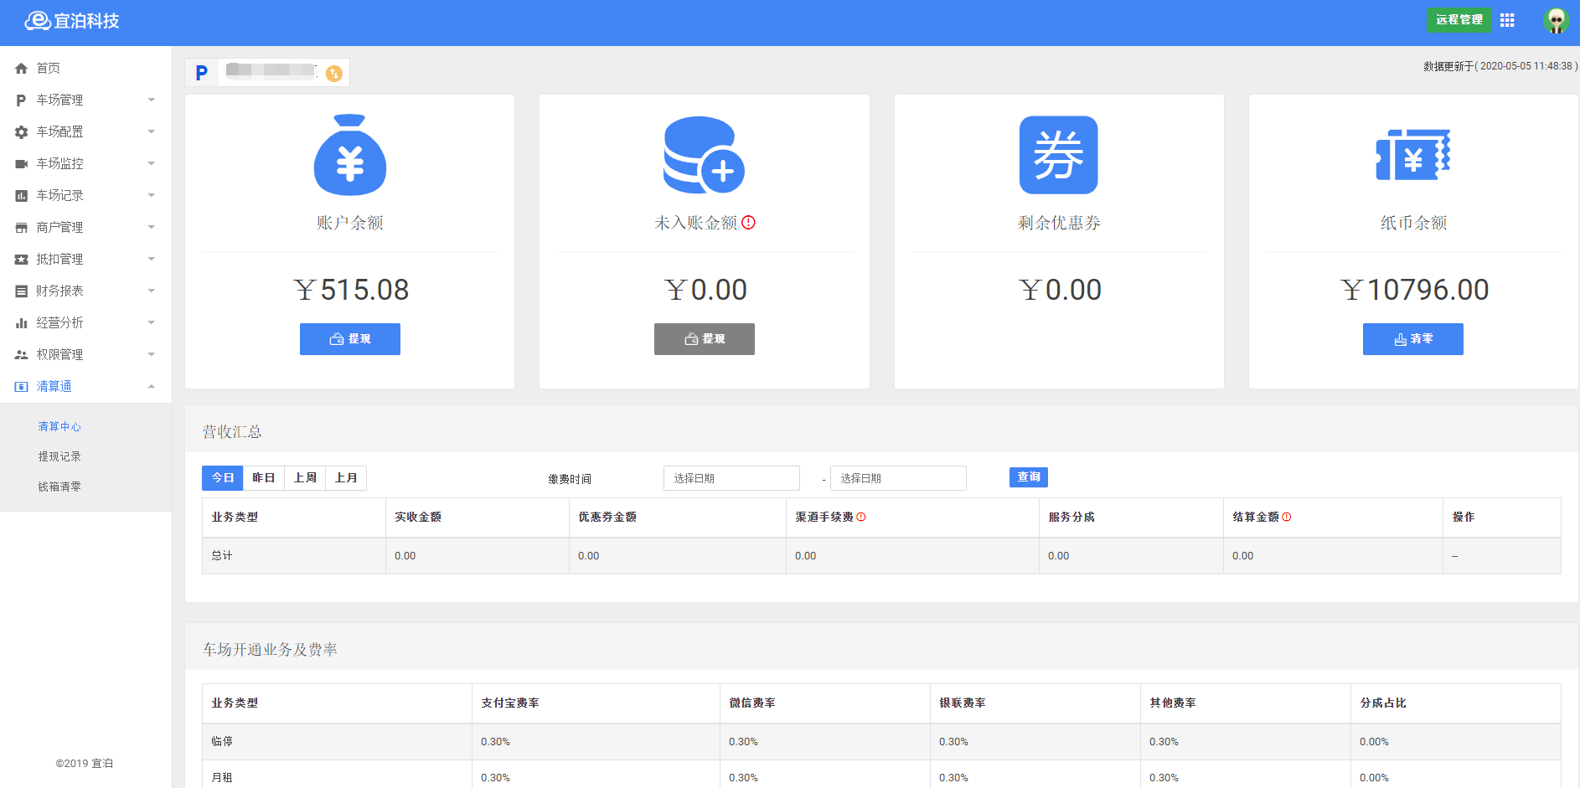This screenshot has height=788, width=1580.
Task: Click the orange switch parking lot icon
Action: tap(334, 74)
